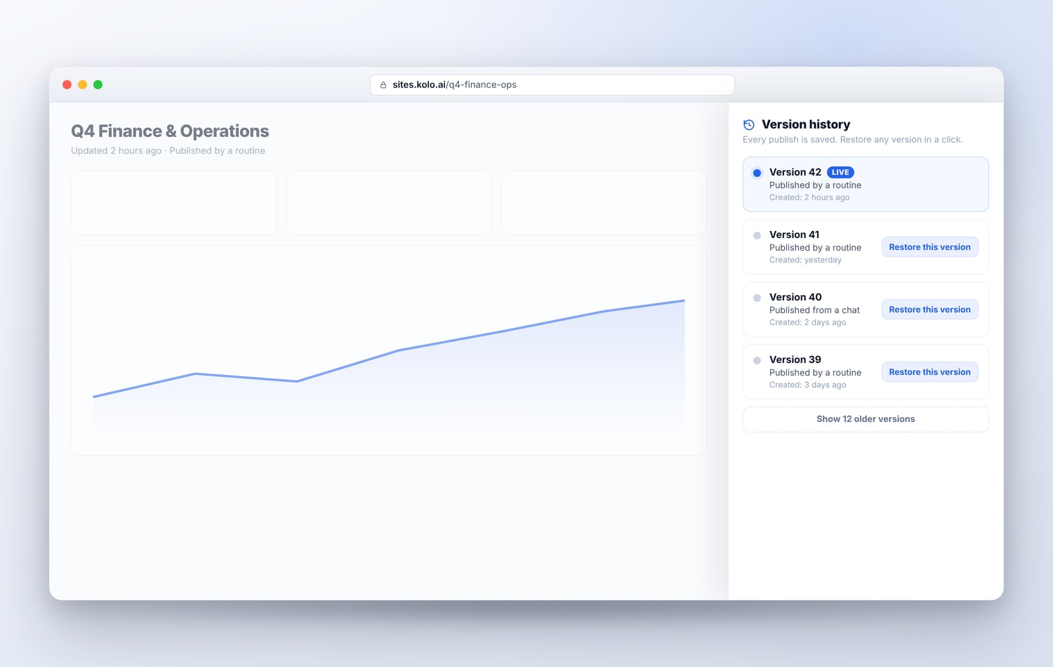Screen dimensions: 1053x667
Task: Click 'Created: 3 days ago' text
Action: click(x=807, y=385)
